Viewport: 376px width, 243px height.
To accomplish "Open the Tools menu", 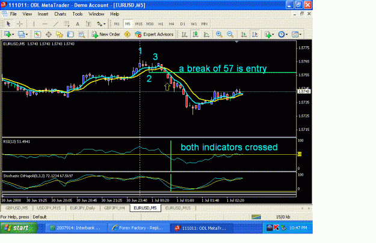I will click(x=78, y=14).
